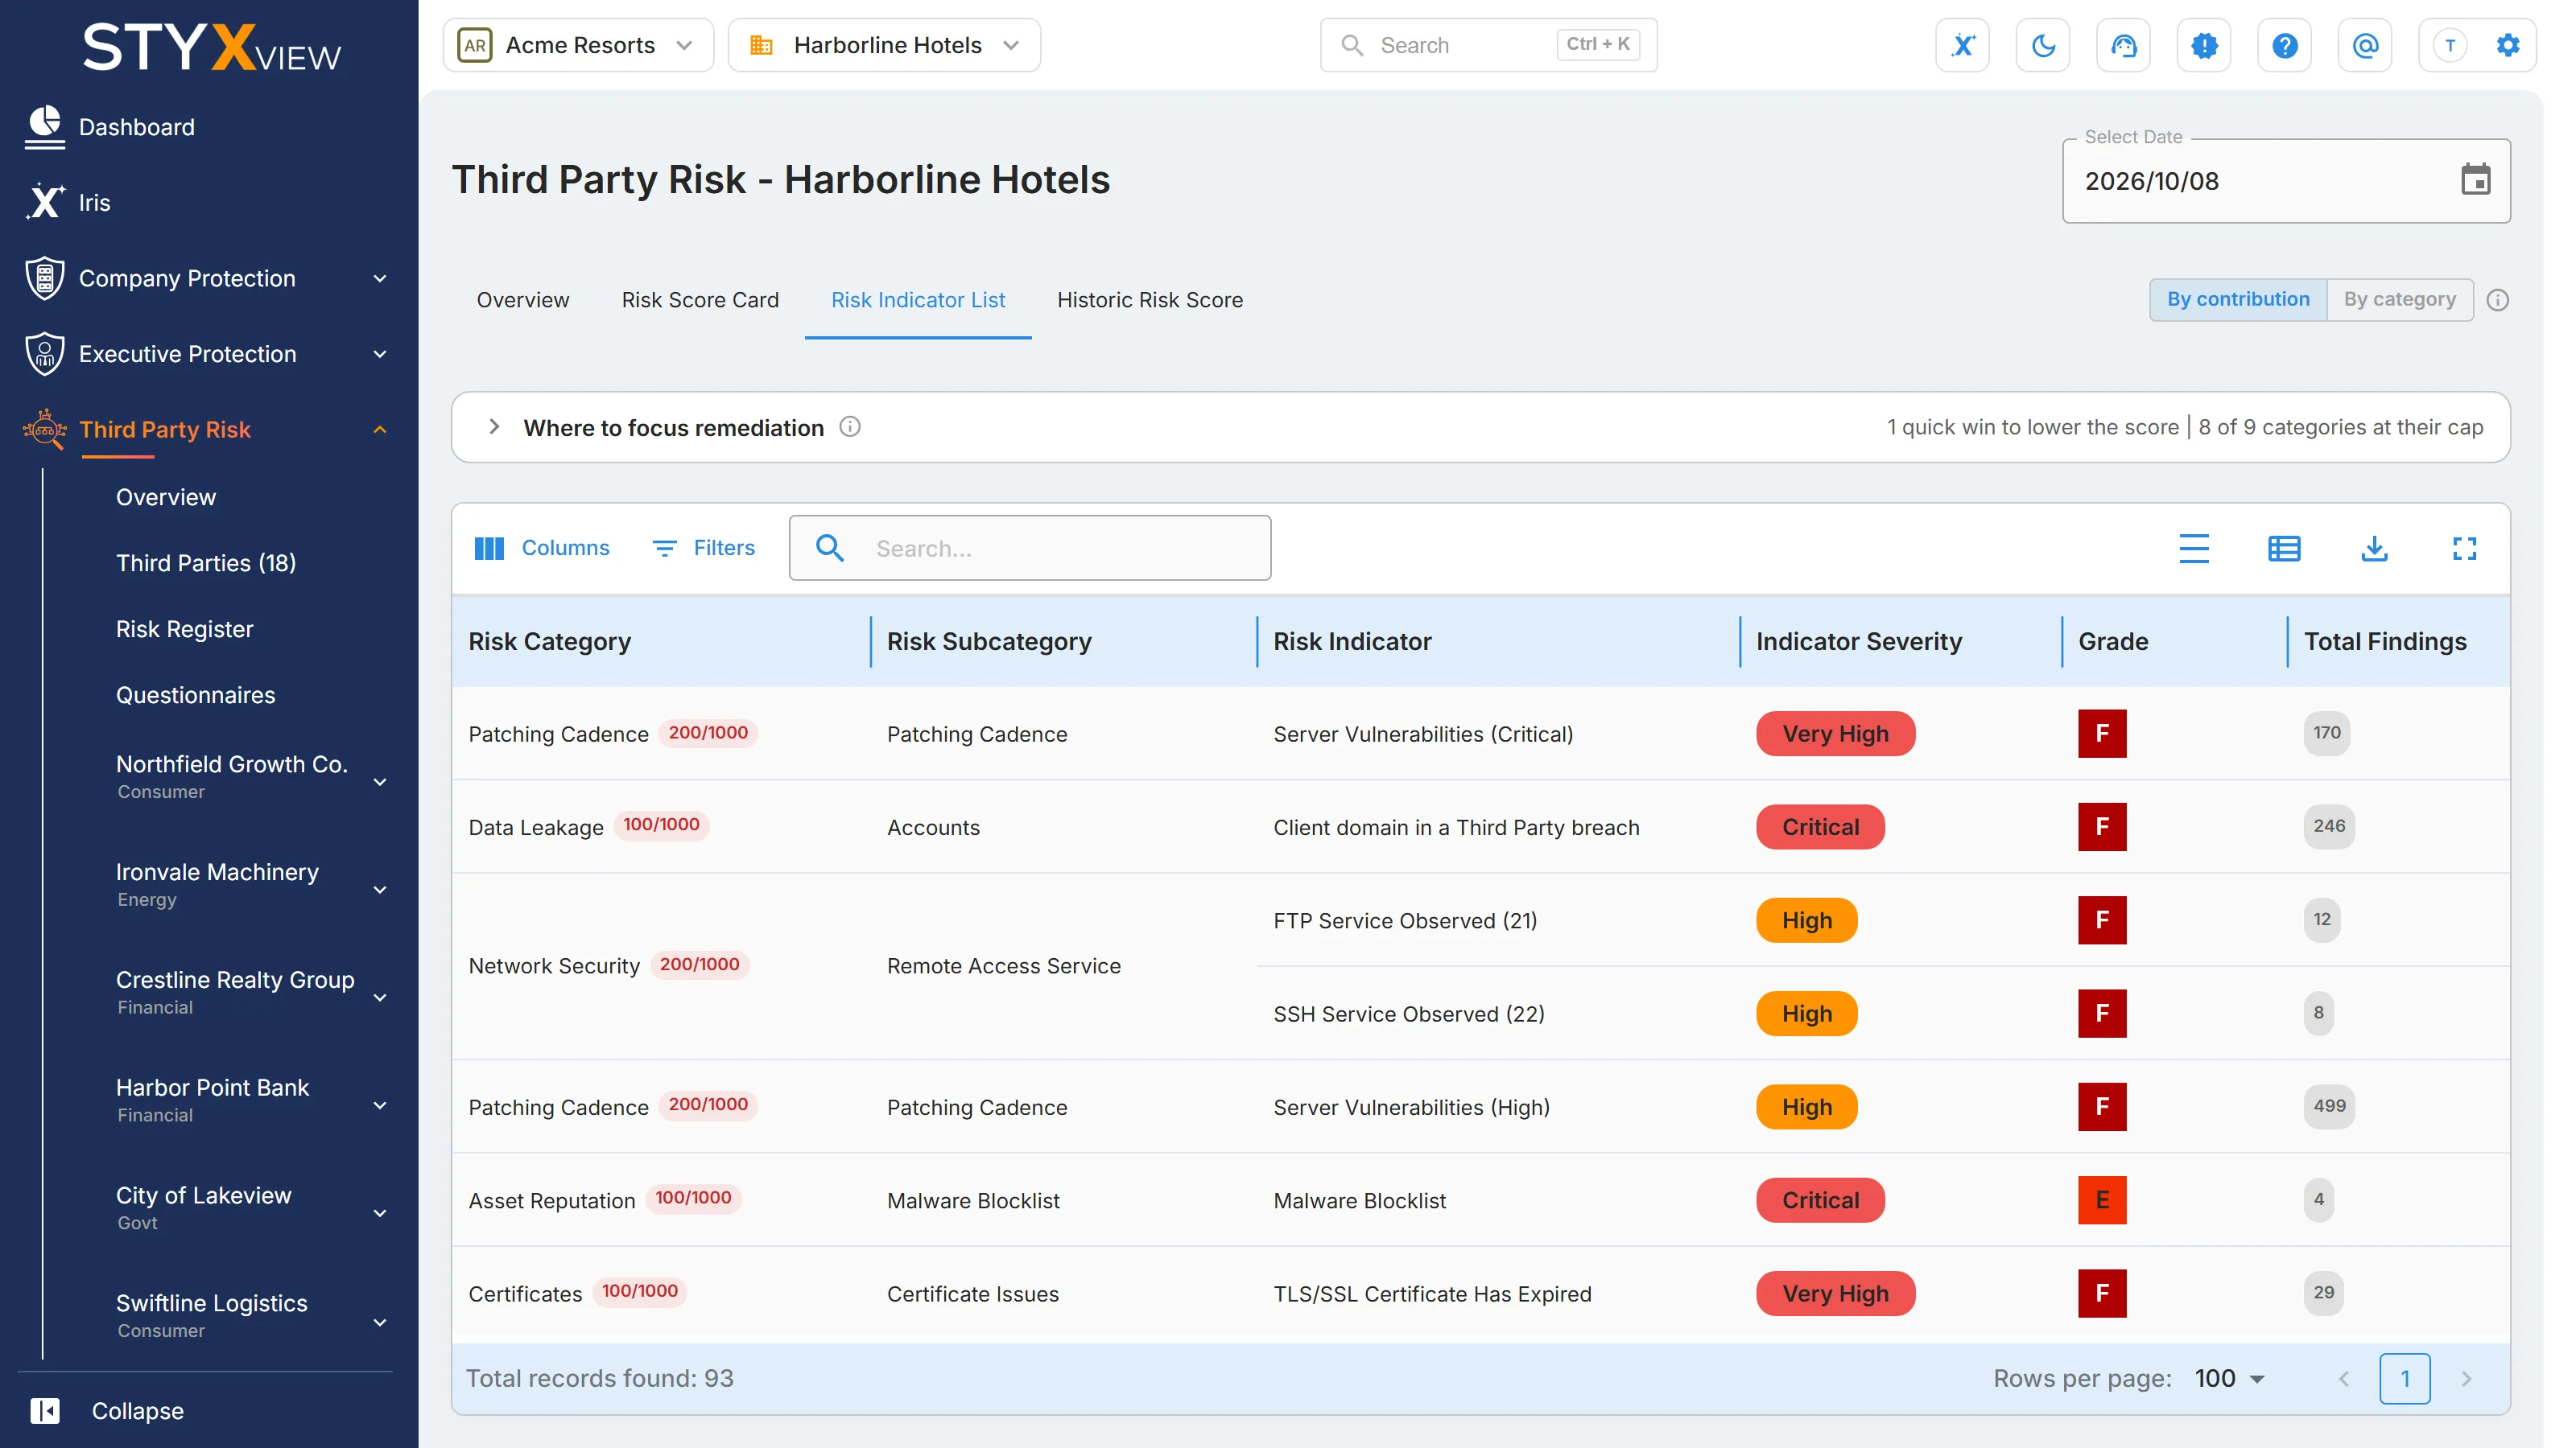
Task: Select the Risk Indicator List tab
Action: [x=918, y=300]
